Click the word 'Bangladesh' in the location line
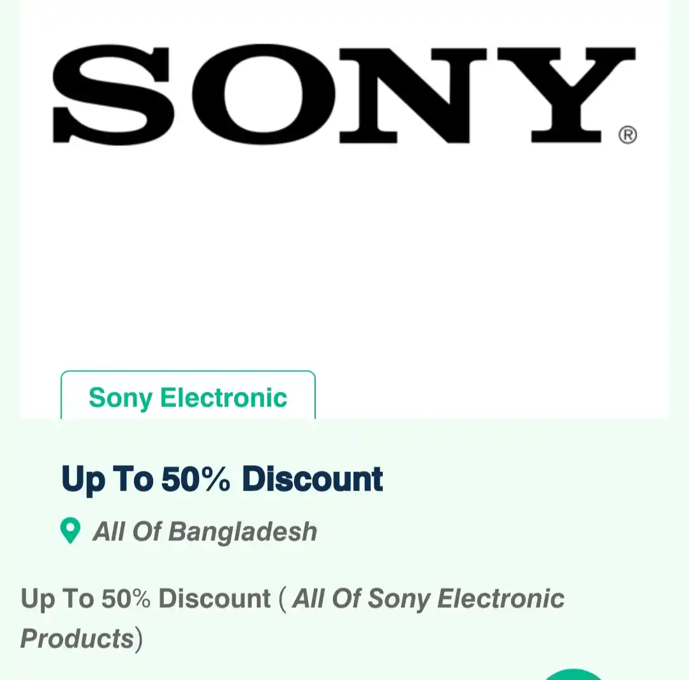Image resolution: width=689 pixels, height=680 pixels. click(x=243, y=532)
